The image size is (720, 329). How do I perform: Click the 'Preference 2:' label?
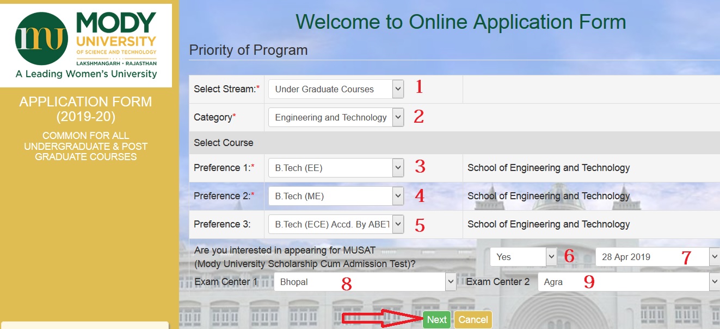(224, 196)
